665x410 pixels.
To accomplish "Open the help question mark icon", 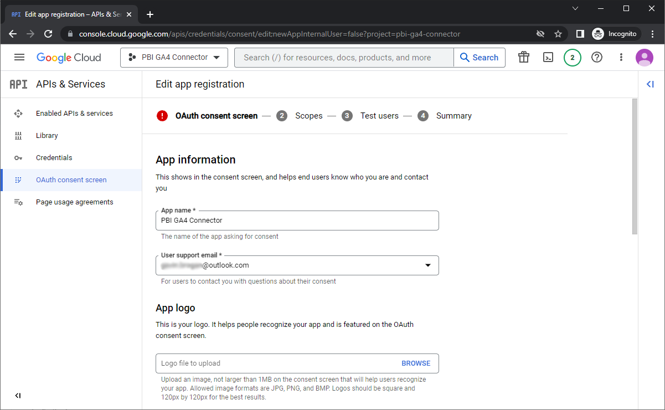I will click(596, 57).
